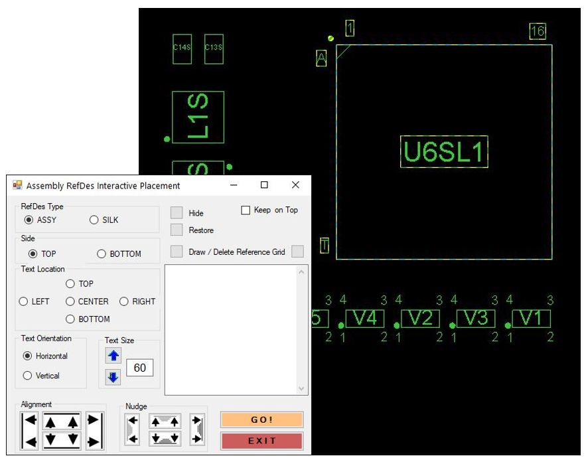Enable the Keep on Top checkbox
Screen dimensions: 586x460
pyautogui.click(x=246, y=210)
